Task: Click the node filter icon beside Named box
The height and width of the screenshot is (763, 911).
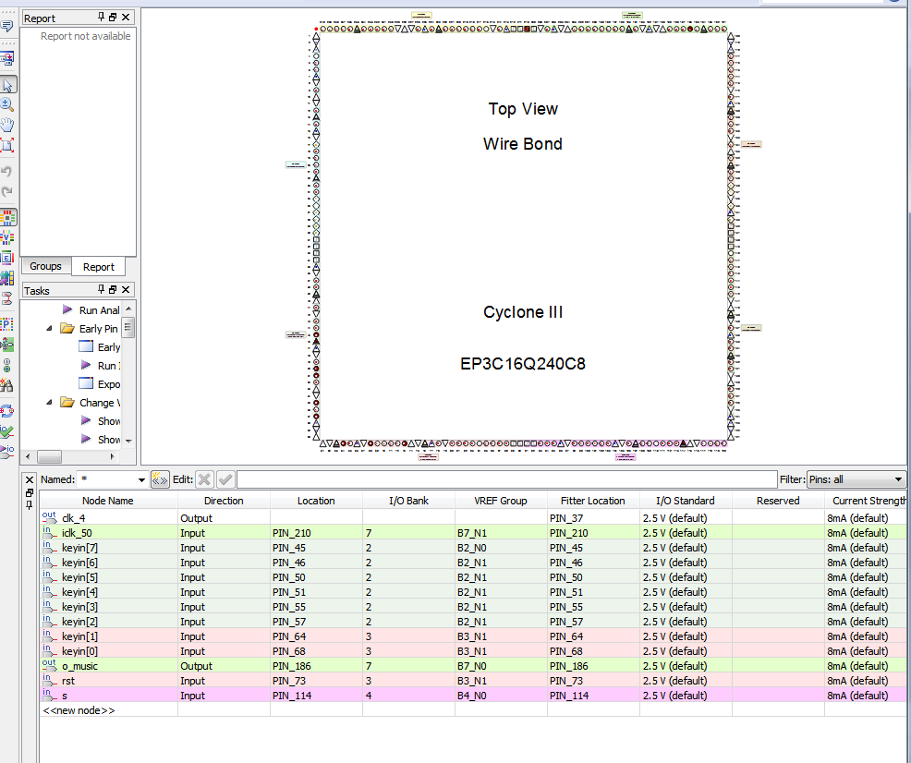Action: pyautogui.click(x=159, y=479)
